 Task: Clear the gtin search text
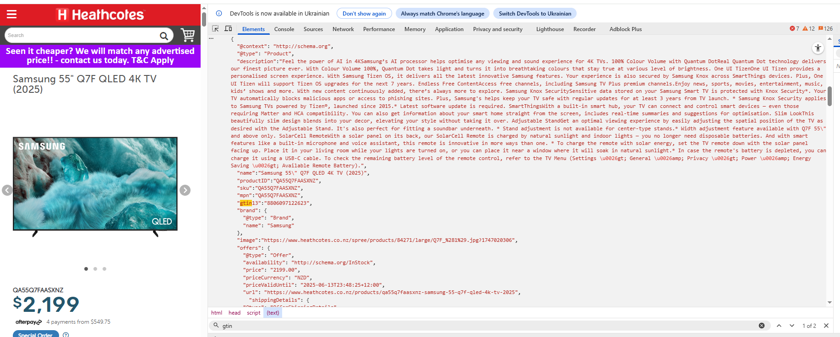[x=762, y=326]
